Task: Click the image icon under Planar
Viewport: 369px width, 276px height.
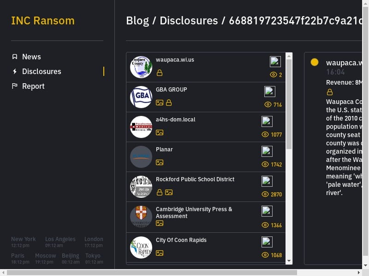Action: tap(159, 162)
